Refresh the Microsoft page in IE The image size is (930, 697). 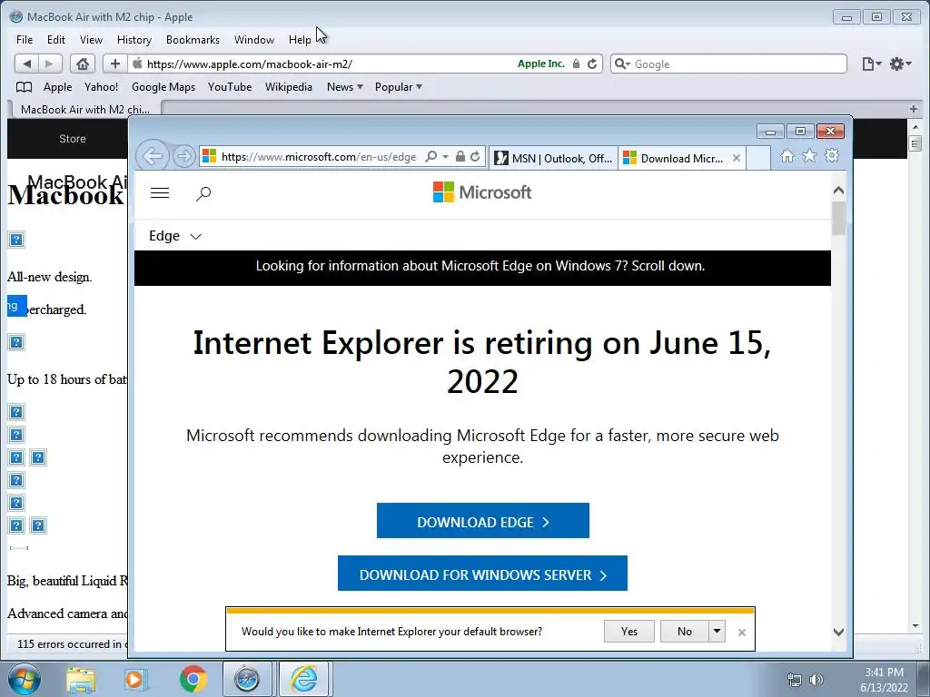(475, 156)
